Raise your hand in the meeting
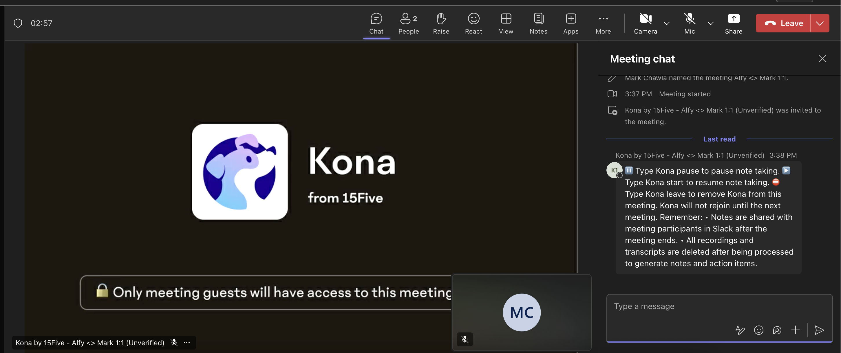Viewport: 841px width, 353px height. point(441,23)
